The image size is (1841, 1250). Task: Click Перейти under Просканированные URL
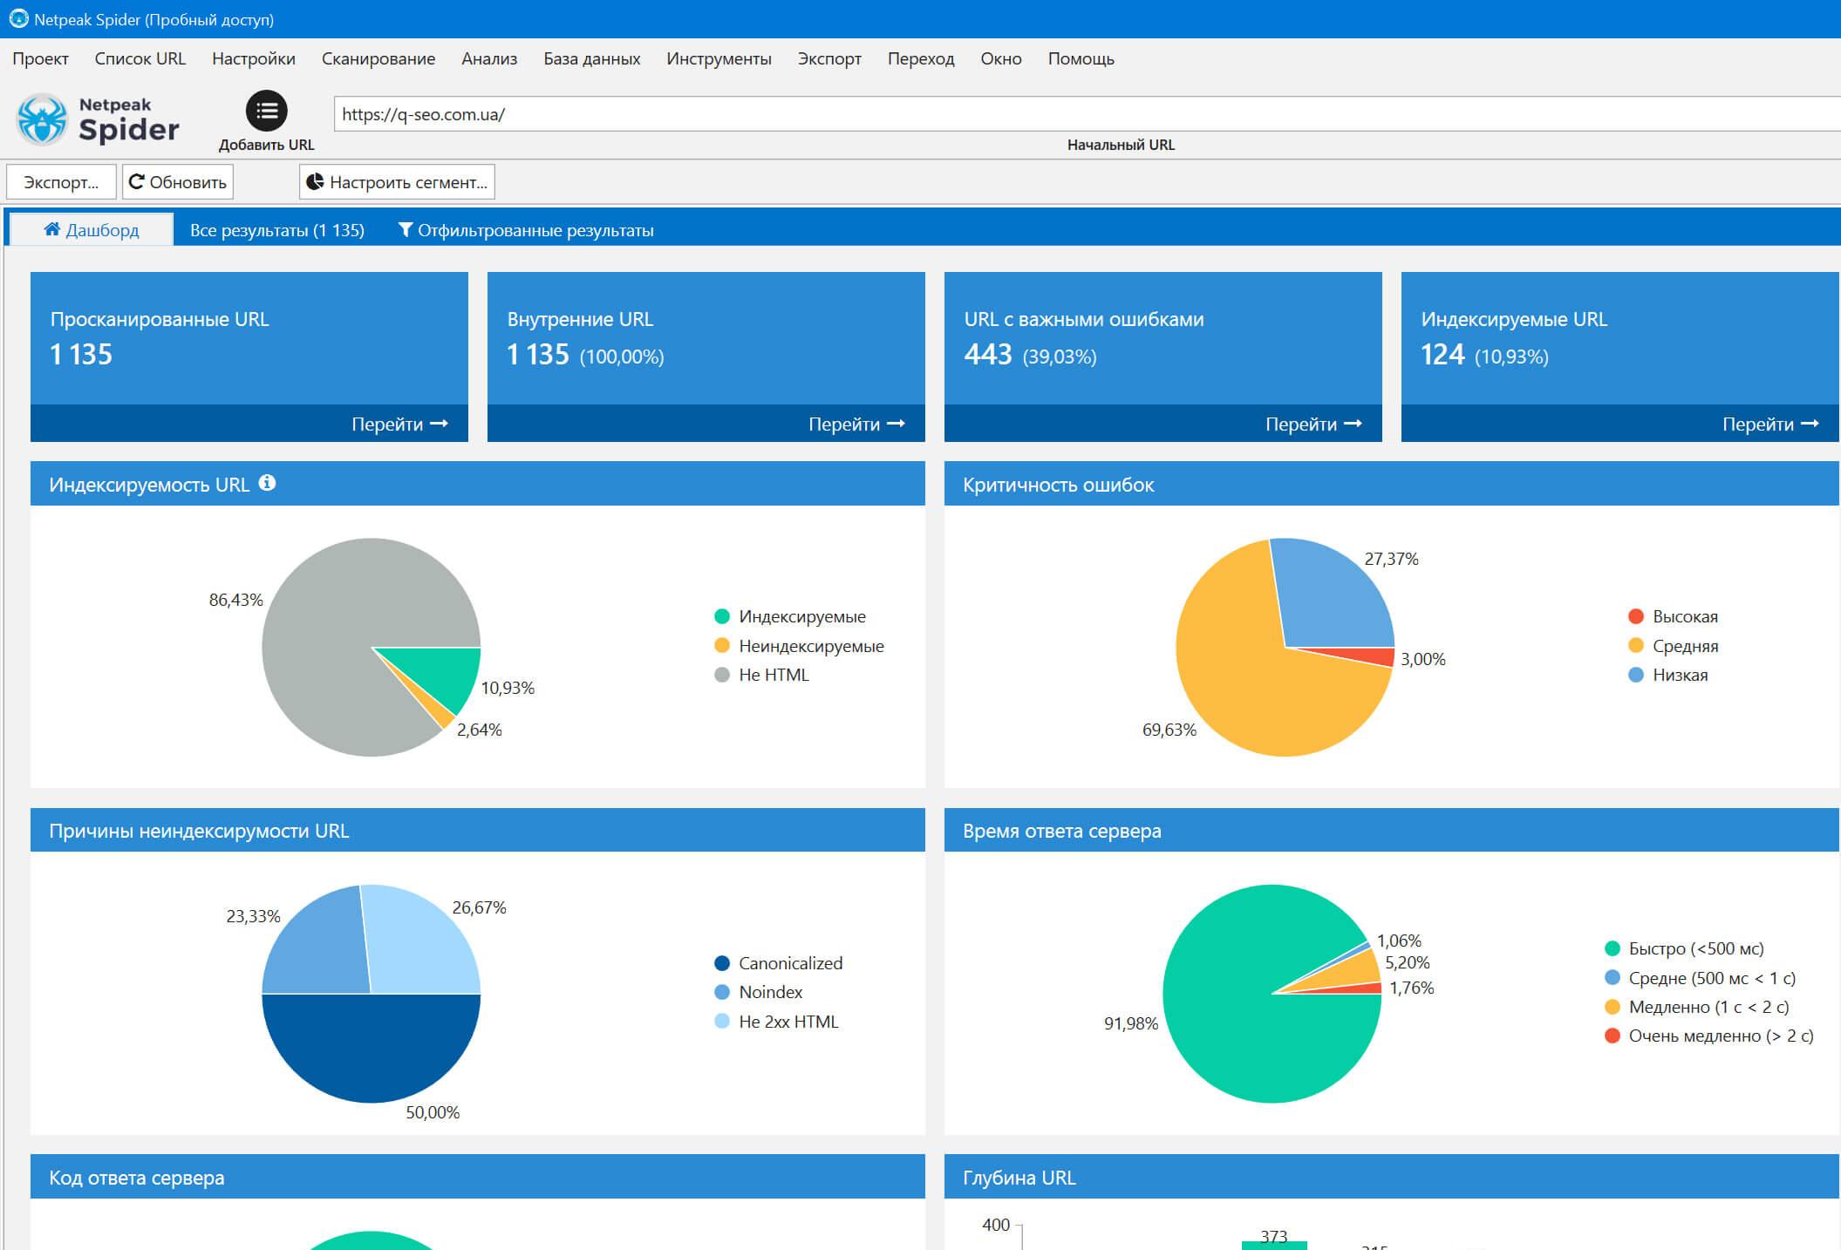click(399, 424)
